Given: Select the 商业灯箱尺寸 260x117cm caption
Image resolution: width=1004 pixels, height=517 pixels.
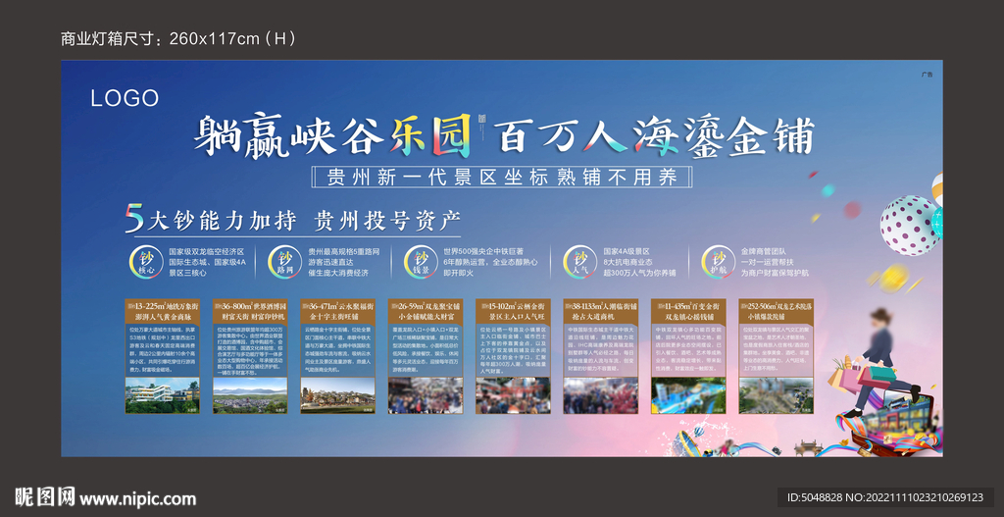Looking at the screenshot, I should [178, 38].
